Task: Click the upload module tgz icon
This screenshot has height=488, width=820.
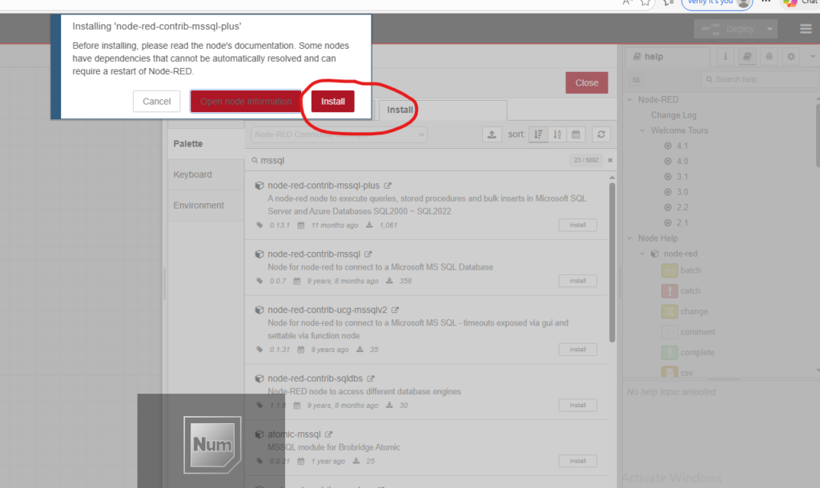Action: click(x=492, y=134)
